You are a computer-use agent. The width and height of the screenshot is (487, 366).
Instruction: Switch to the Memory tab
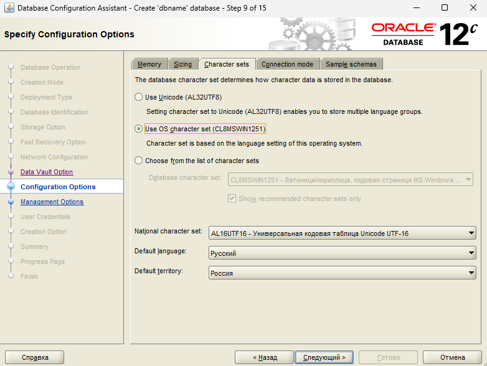(149, 64)
